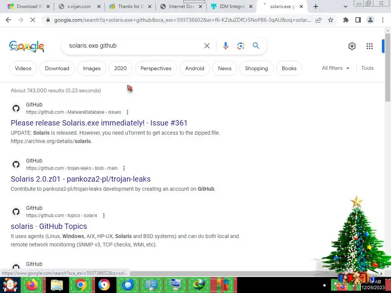391x293 pixels.
Task: Open 'Please release Solaris.exe immediately!' result
Action: pyautogui.click(x=99, y=123)
